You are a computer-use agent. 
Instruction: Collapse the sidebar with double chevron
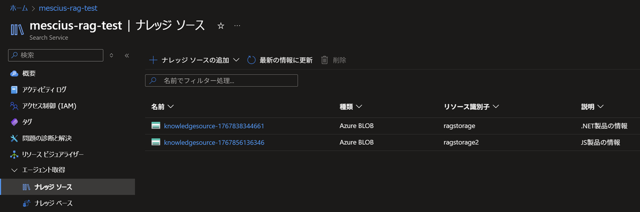(127, 55)
